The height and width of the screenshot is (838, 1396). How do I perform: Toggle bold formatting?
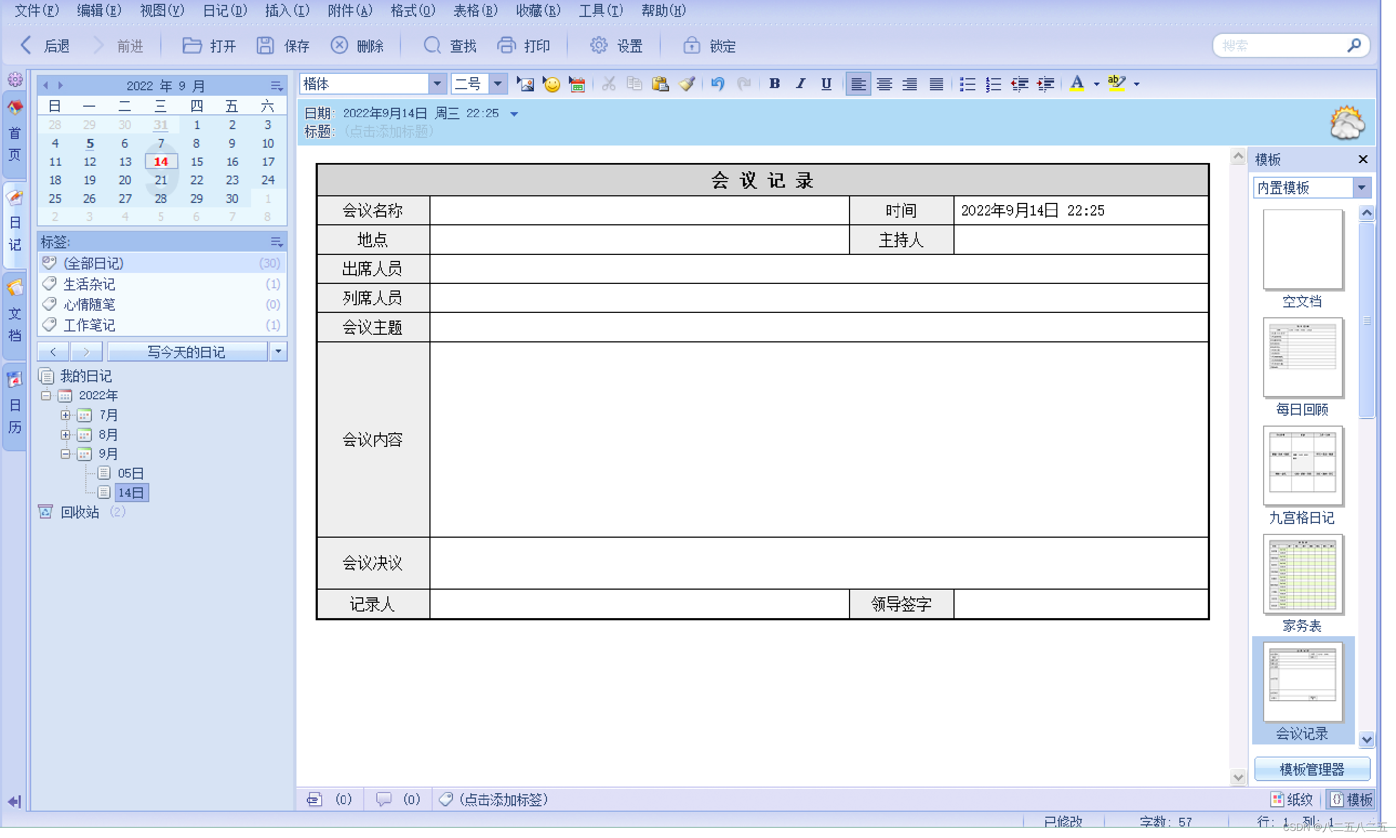pyautogui.click(x=774, y=84)
